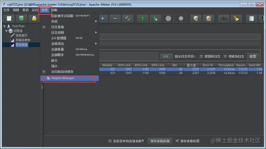This screenshot has width=266, height=149.
Task: Click the 聚合报告 listener icon
Action: [12, 45]
